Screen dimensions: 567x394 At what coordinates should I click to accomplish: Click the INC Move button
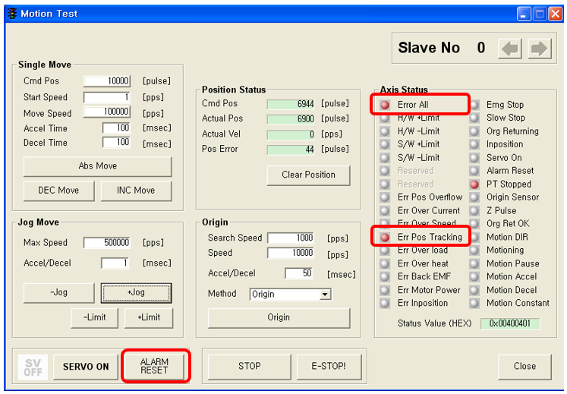pos(136,191)
